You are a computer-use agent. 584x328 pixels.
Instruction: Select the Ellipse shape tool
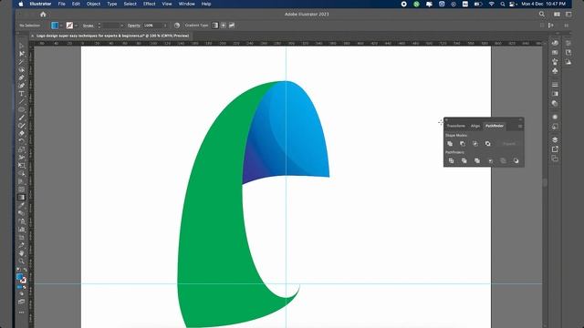pos(21,109)
